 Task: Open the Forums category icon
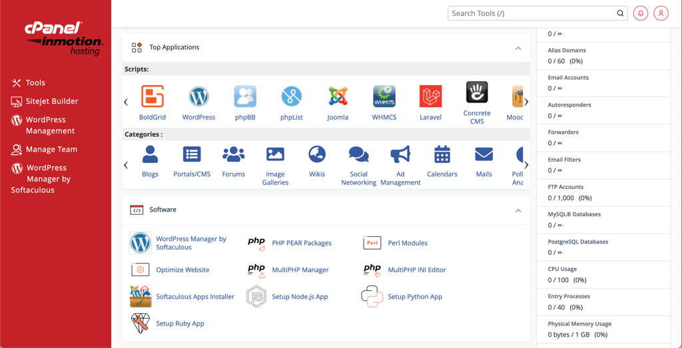[x=234, y=154]
